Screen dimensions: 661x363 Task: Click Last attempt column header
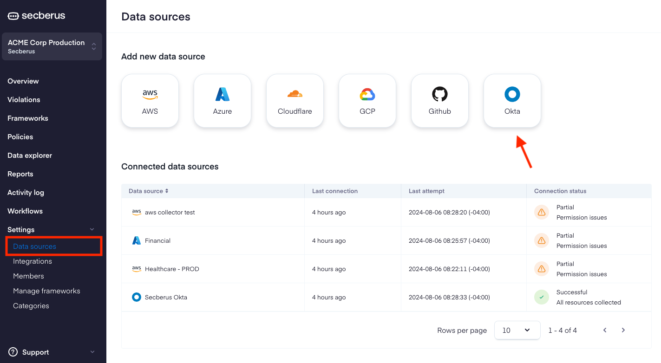[x=426, y=191]
